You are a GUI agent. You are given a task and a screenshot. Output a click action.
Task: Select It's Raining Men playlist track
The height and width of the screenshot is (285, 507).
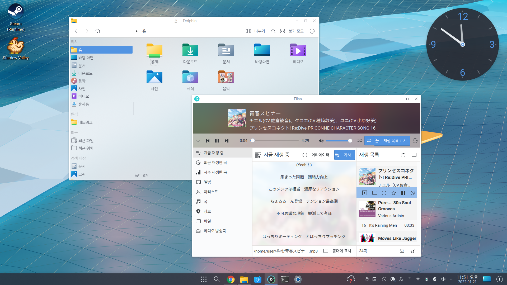point(387,225)
